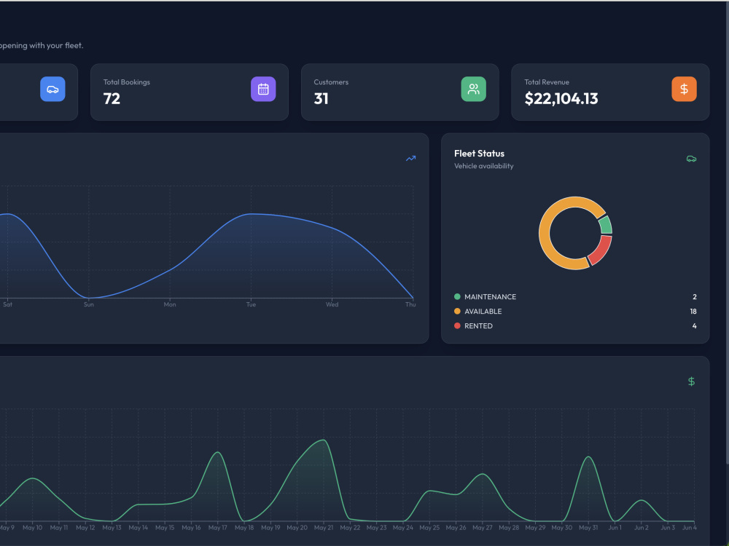Image resolution: width=729 pixels, height=546 pixels.
Task: Click the May 14 axis label
Action: point(138,527)
